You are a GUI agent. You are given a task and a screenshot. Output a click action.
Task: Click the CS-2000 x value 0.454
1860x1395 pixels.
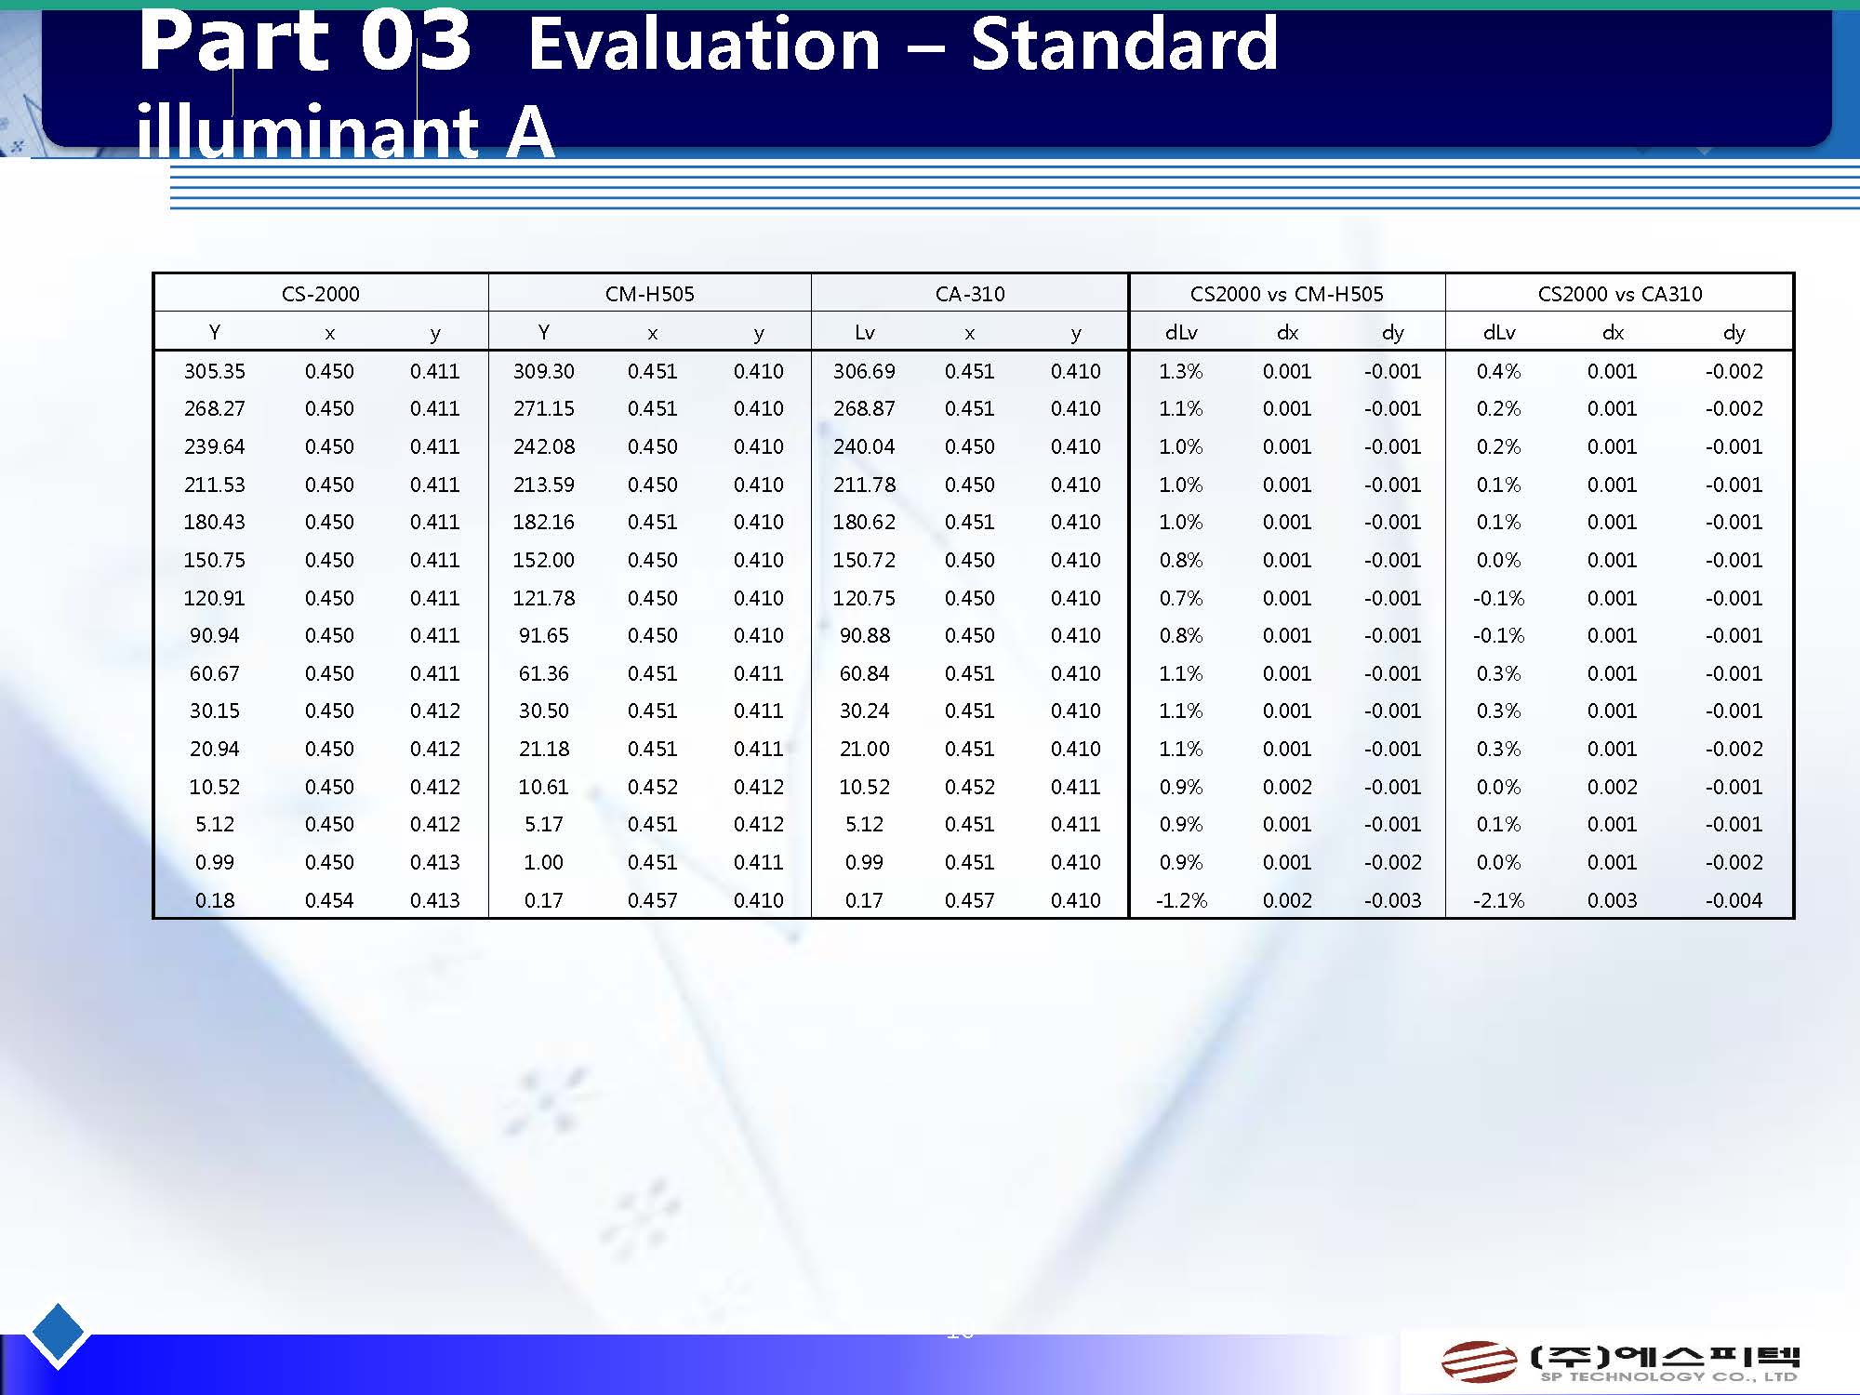pyautogui.click(x=329, y=900)
